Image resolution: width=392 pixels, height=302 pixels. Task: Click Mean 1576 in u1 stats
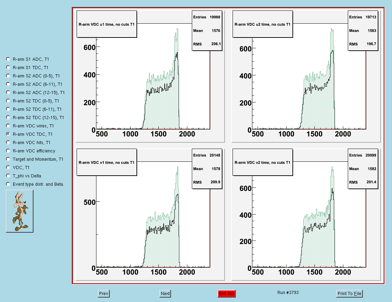click(x=206, y=31)
